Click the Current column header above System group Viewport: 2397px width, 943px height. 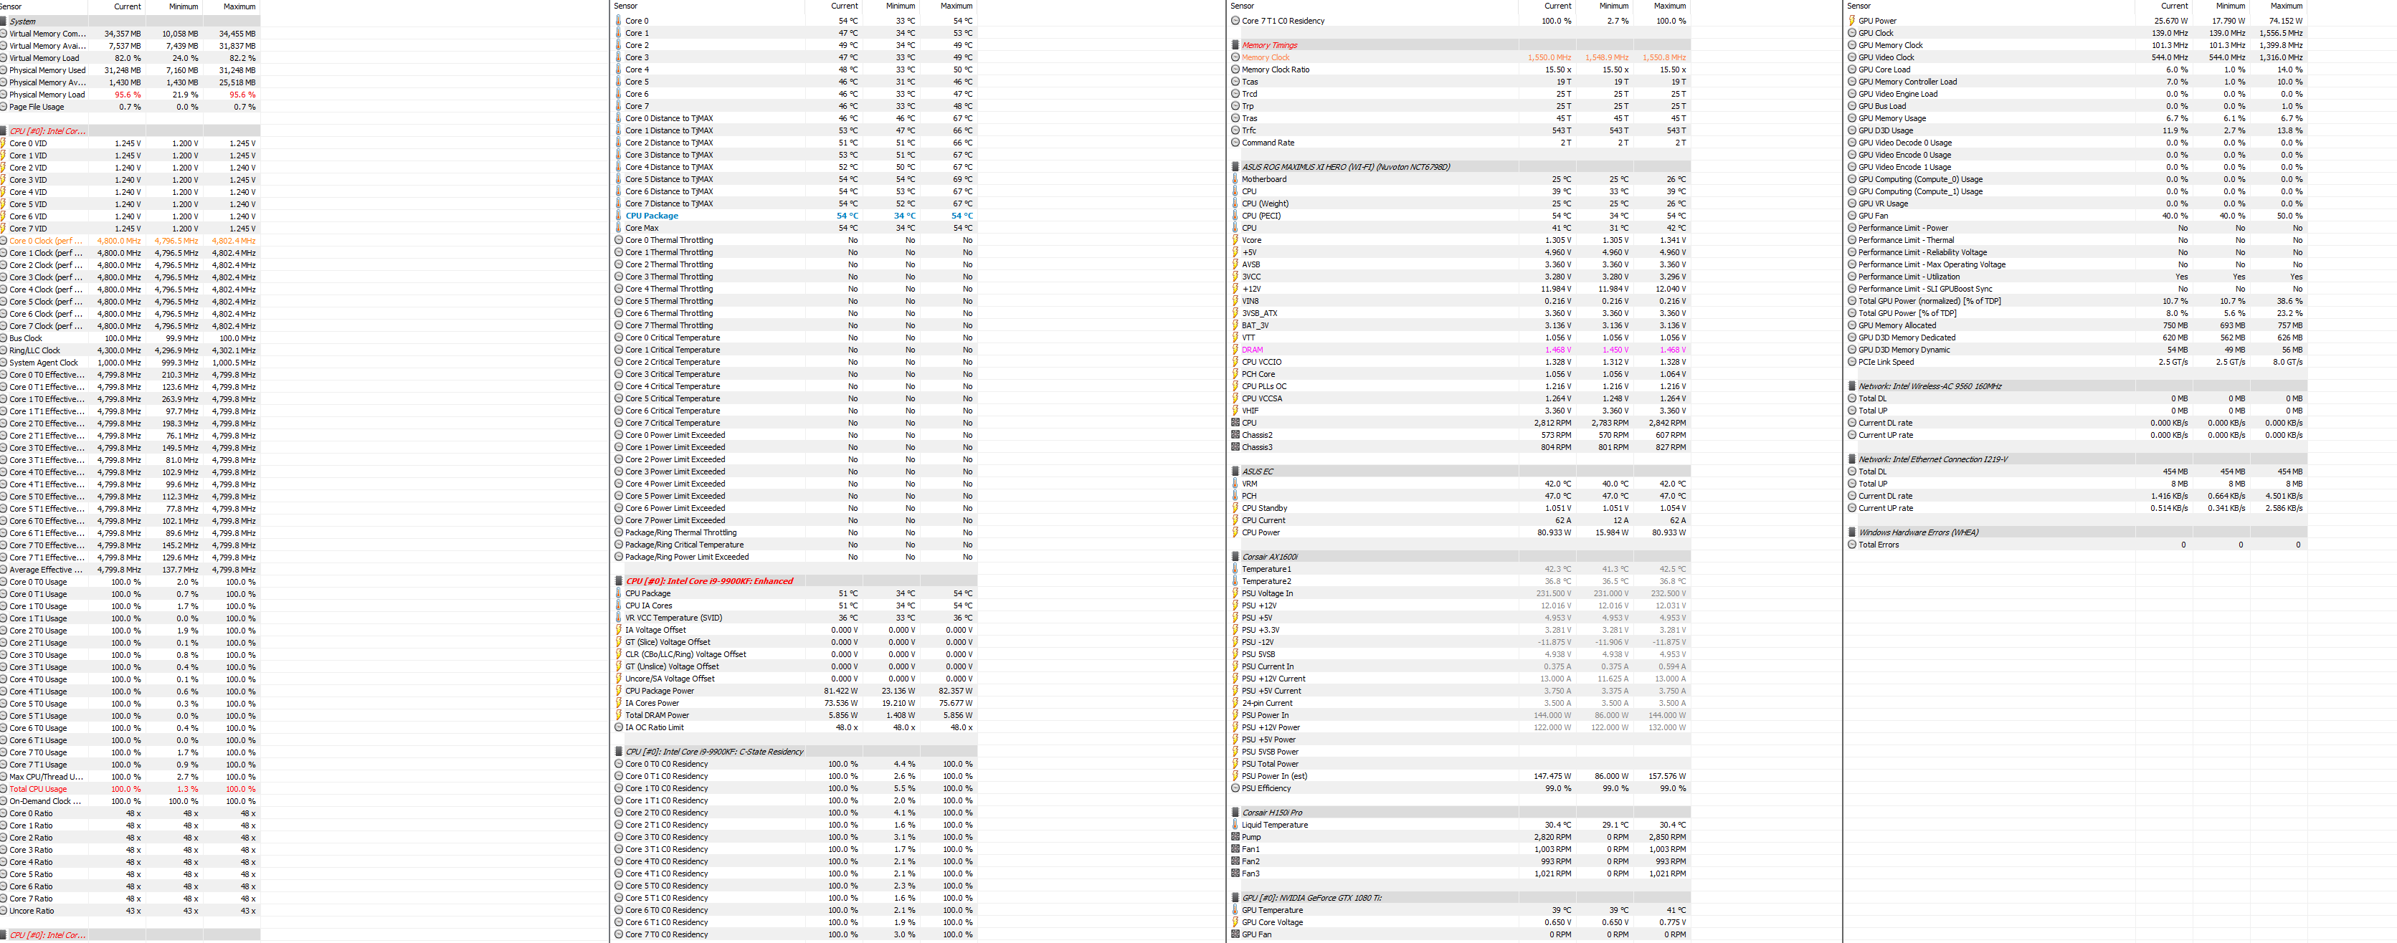128,6
